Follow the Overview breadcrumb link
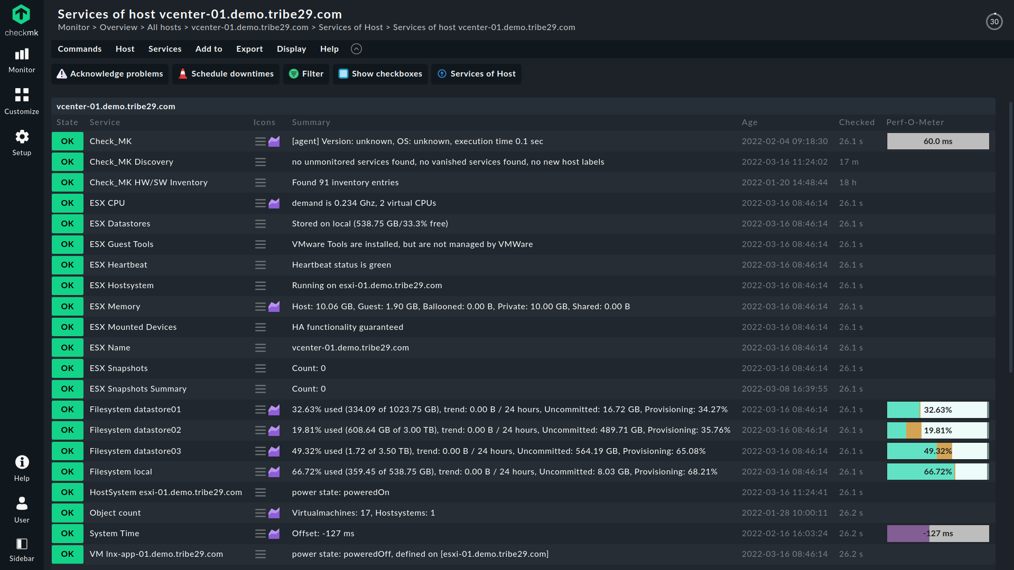1014x570 pixels. tap(118, 27)
